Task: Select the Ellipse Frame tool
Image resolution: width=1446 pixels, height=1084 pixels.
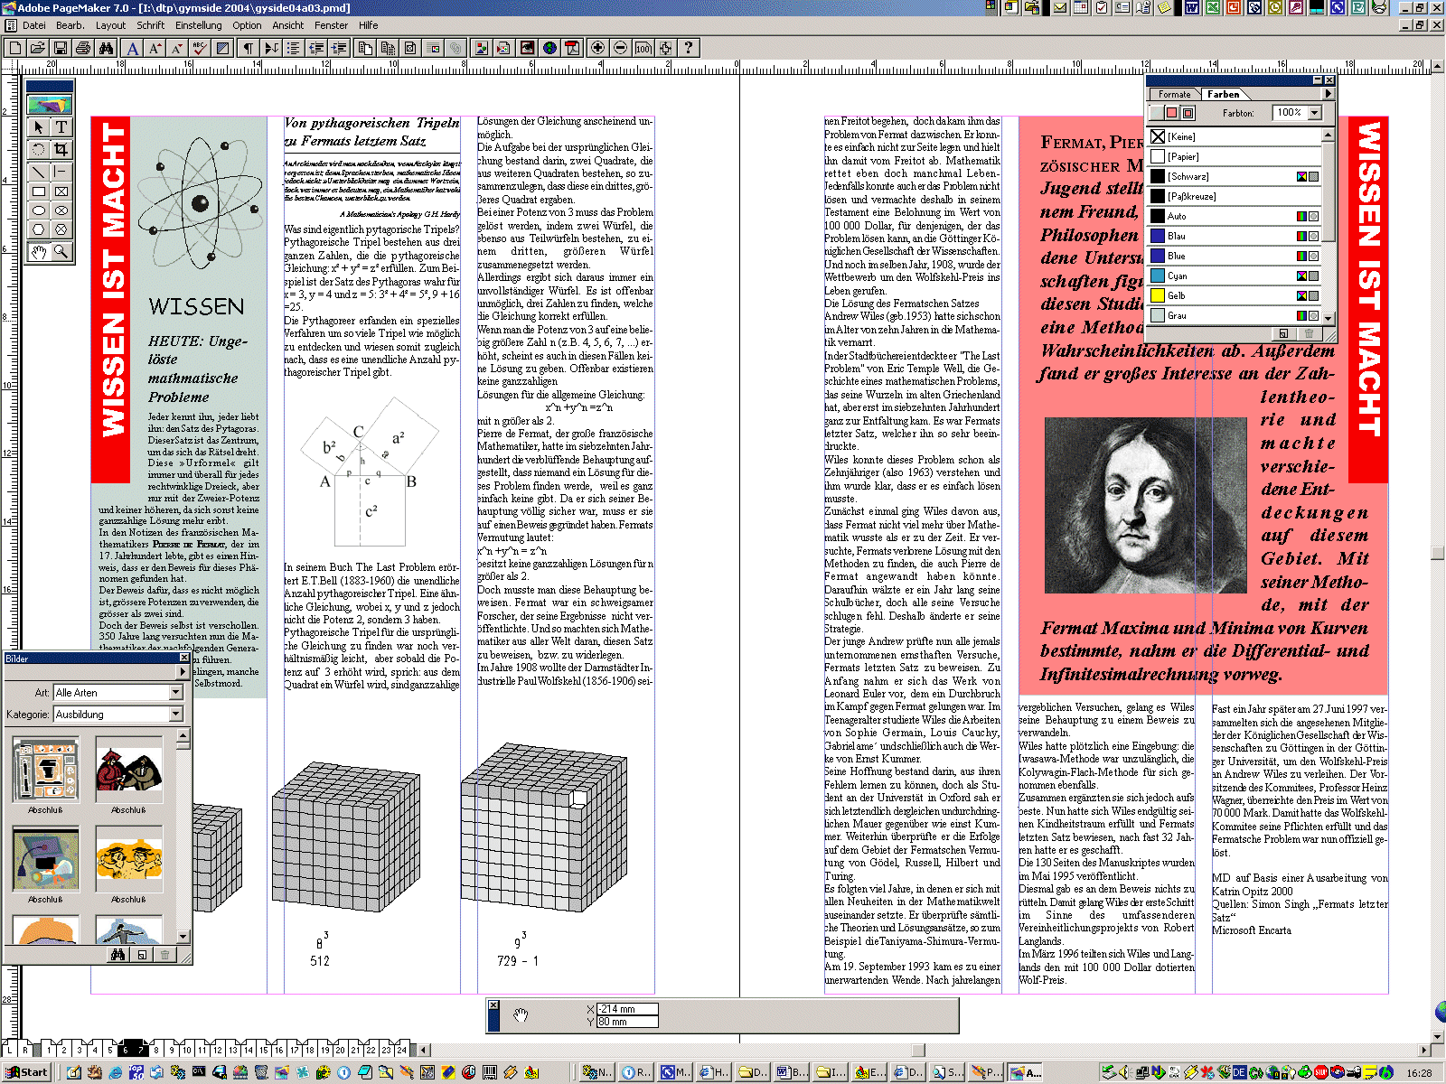Action: pos(61,210)
